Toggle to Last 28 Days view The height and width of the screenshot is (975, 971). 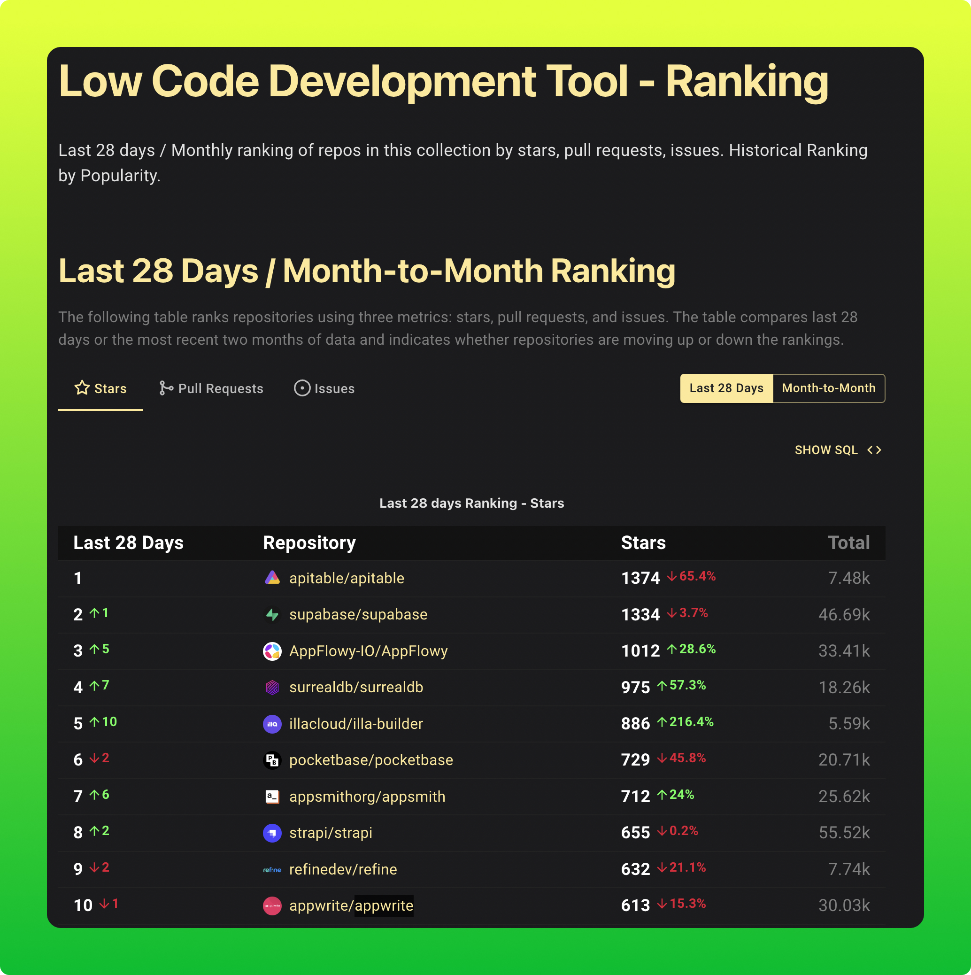[726, 388]
